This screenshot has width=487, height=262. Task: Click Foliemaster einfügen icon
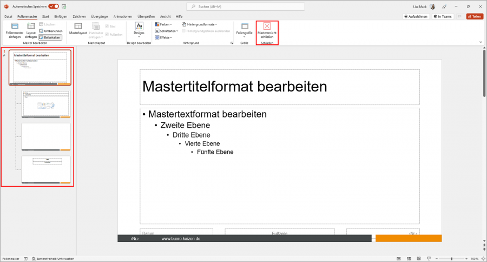coord(15,27)
